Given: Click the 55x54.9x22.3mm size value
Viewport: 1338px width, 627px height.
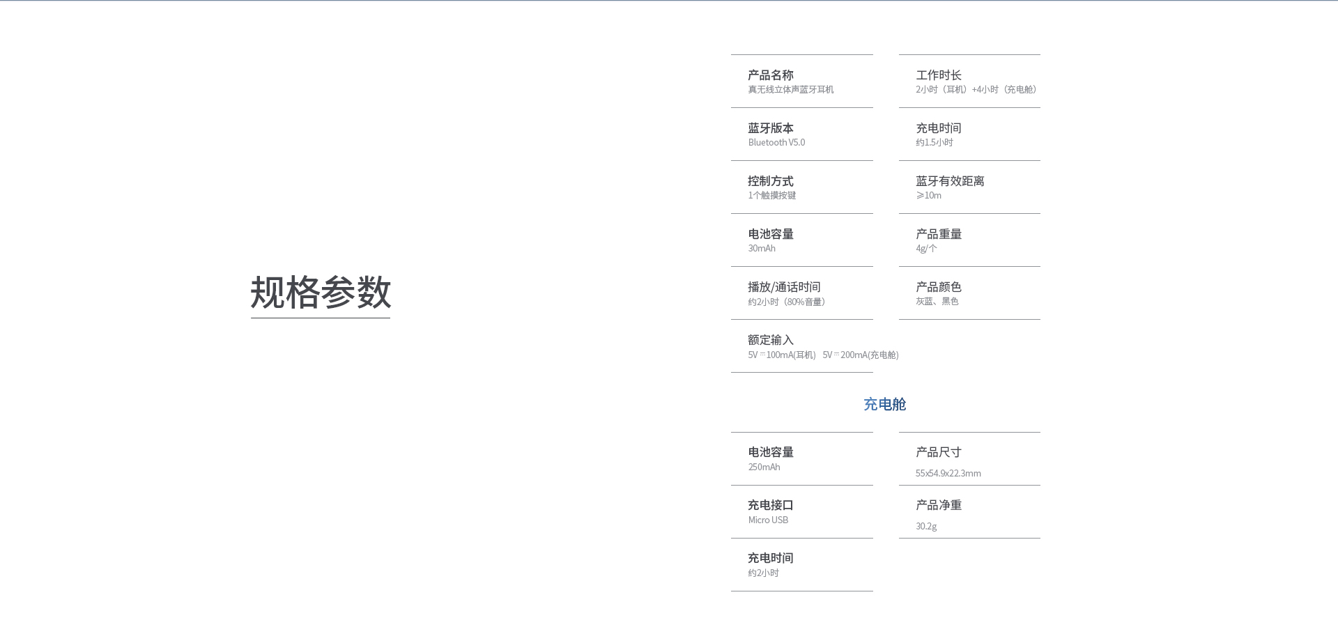Looking at the screenshot, I should pyautogui.click(x=948, y=474).
